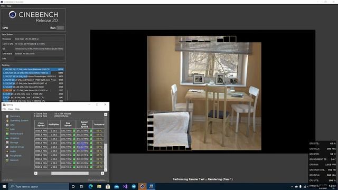Click the Speccy vertical scroll-down arrow
Viewport: 338px width, 190px height.
click(106, 170)
